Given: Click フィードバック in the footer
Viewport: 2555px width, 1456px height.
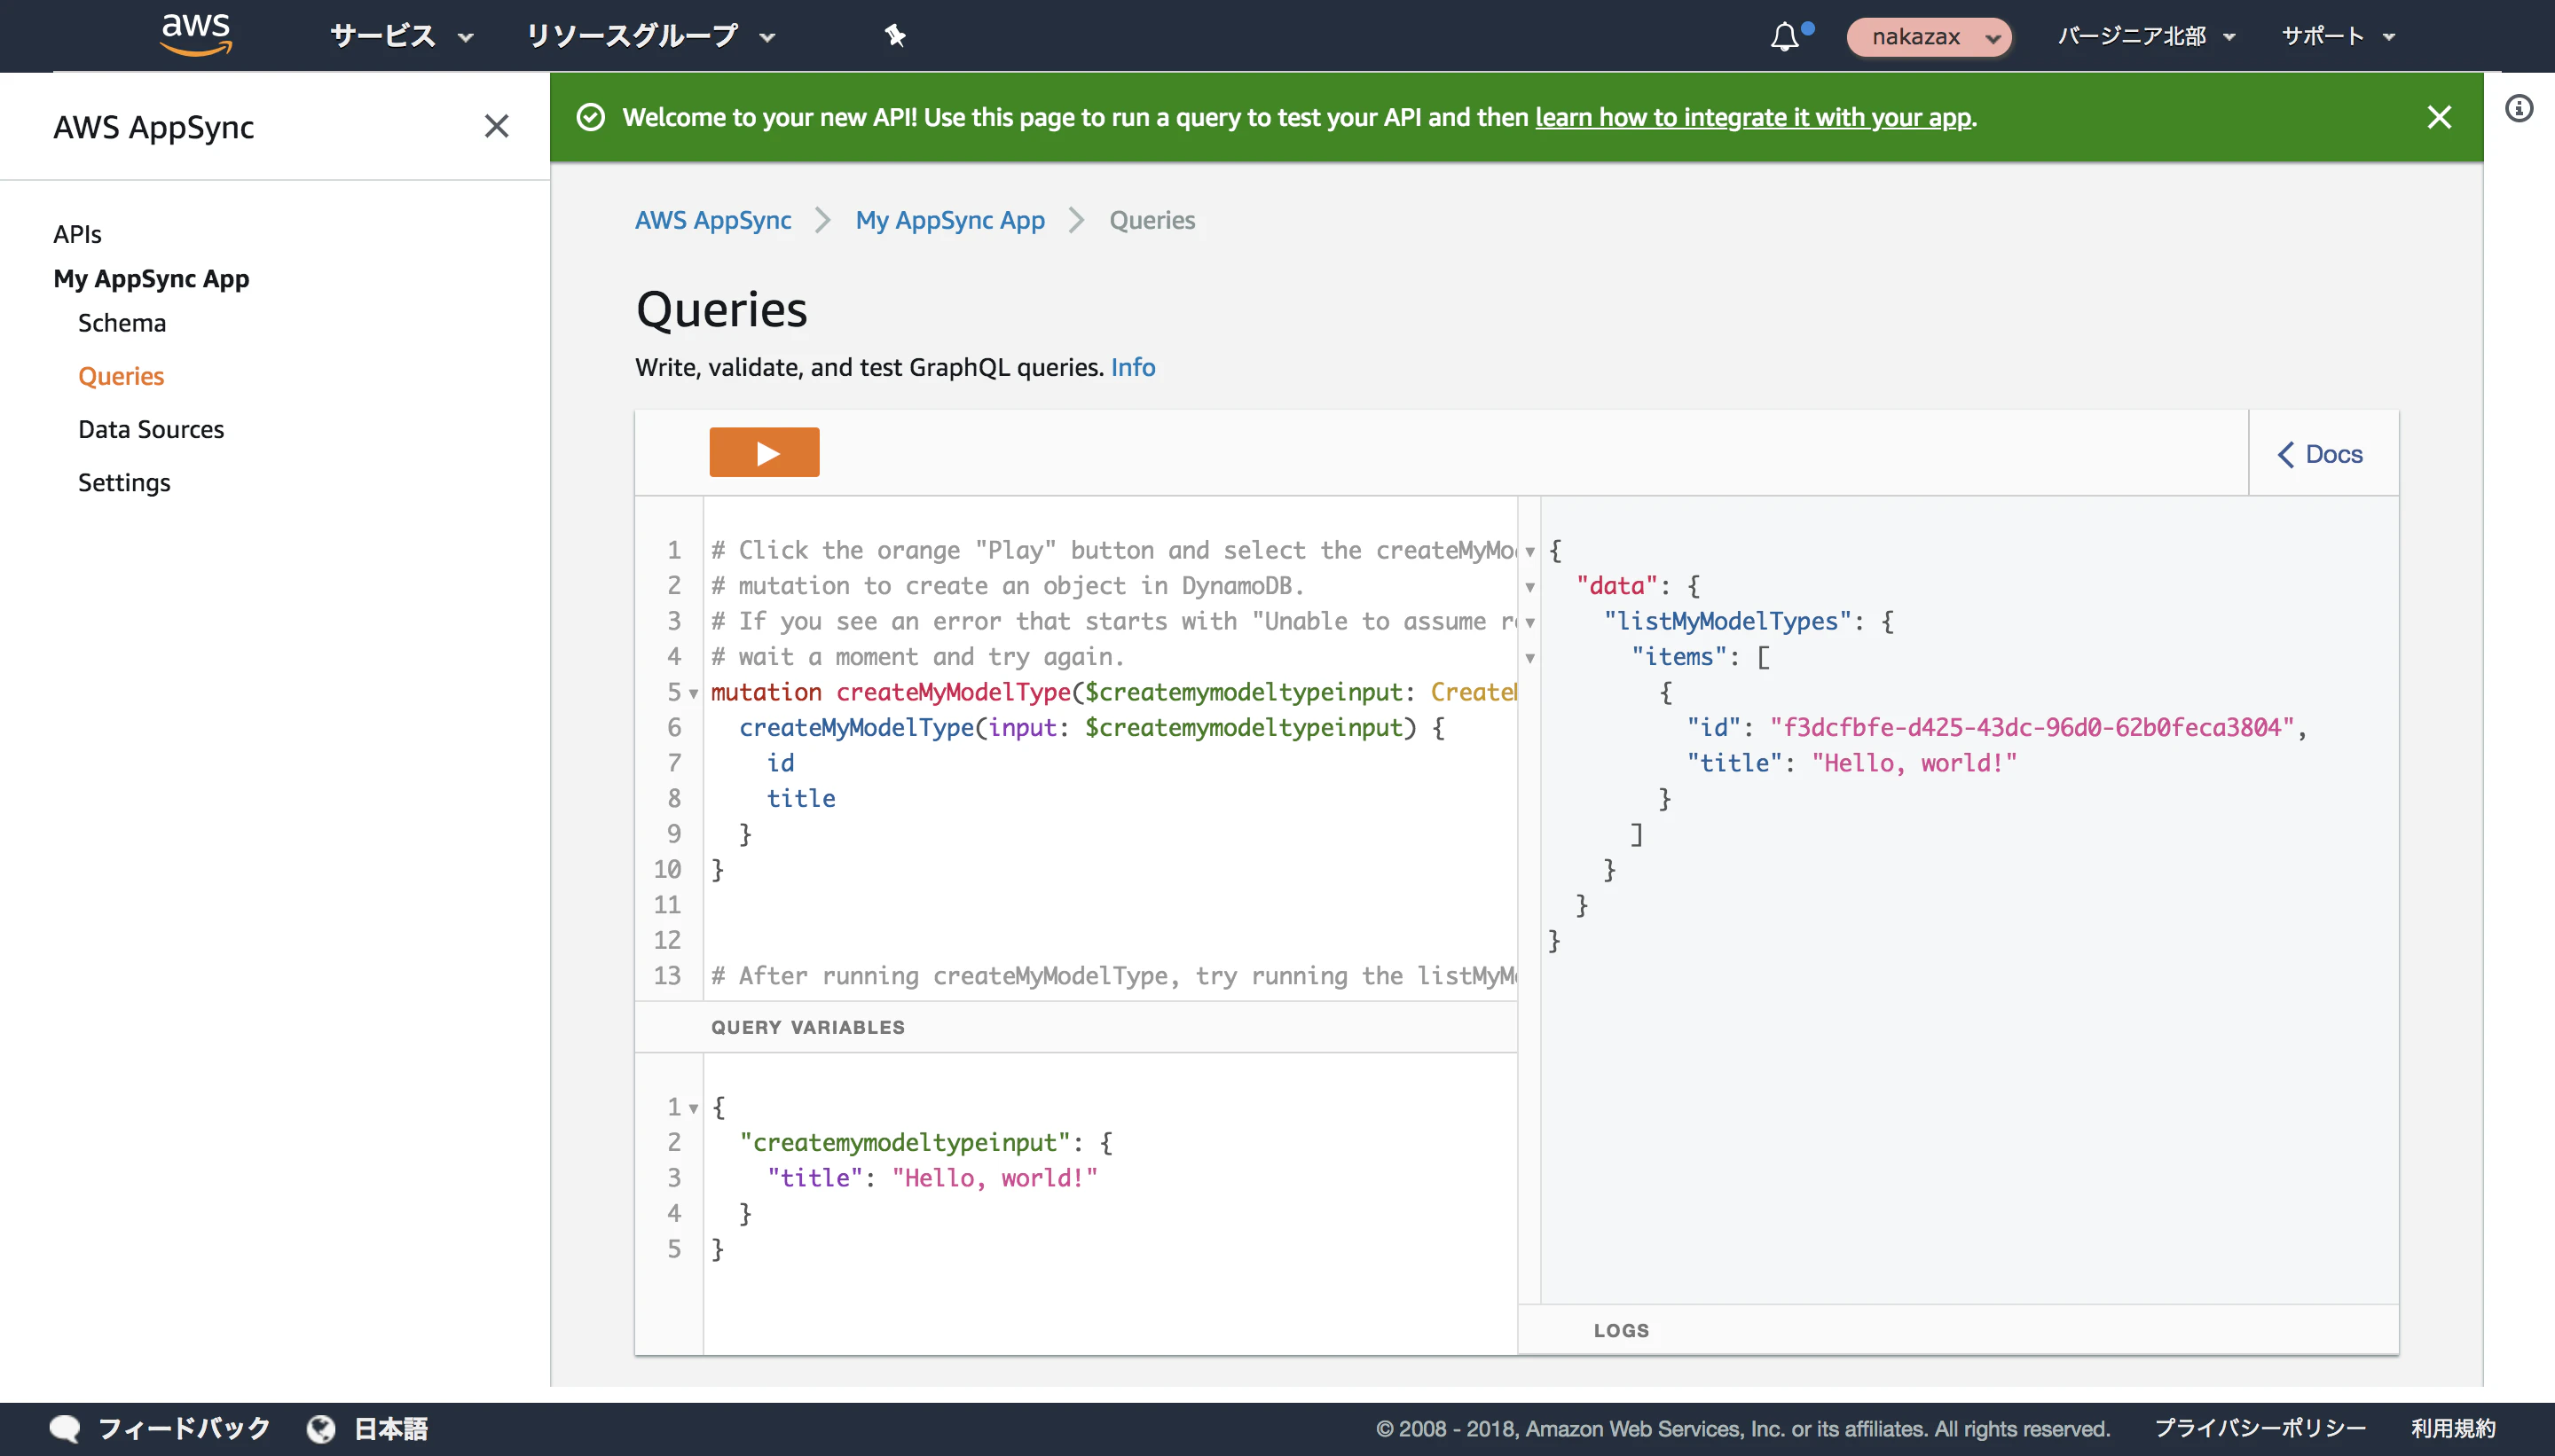Looking at the screenshot, I should click(184, 1429).
